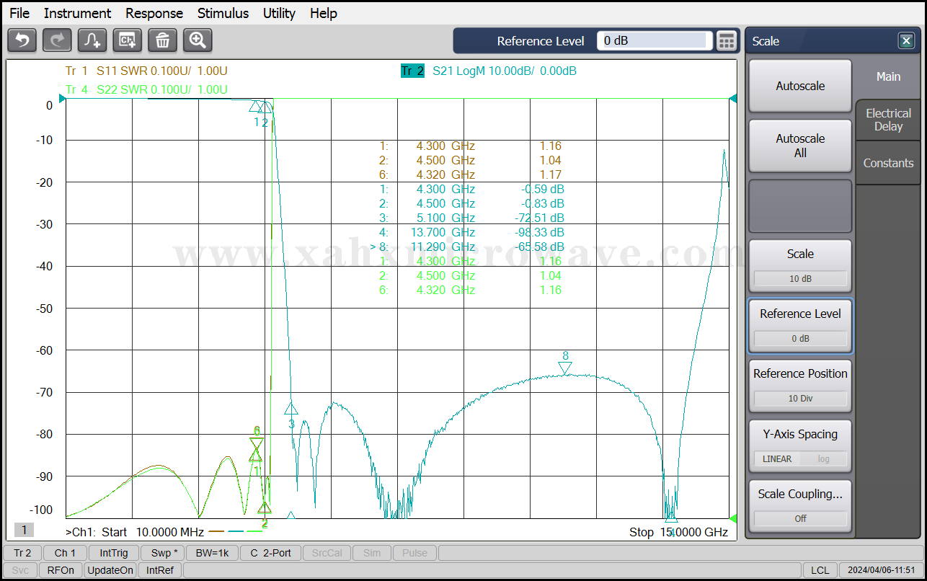
Task: Click the Ch 1 status bar cell
Action: coord(65,553)
